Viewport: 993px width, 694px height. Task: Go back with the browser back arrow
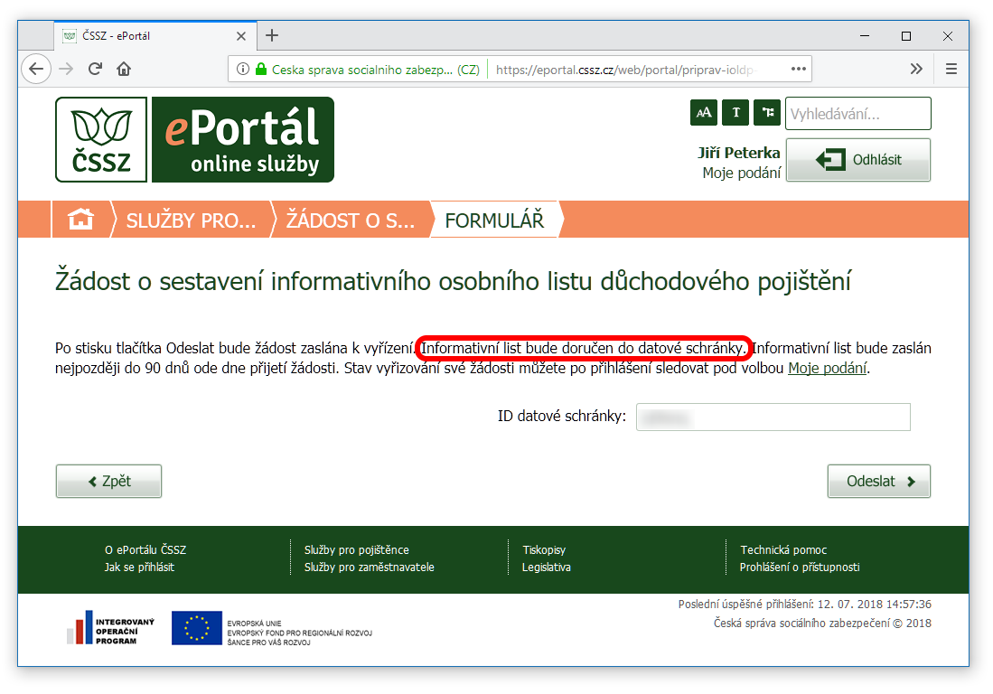pyautogui.click(x=36, y=69)
